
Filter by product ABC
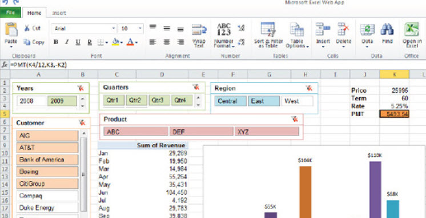click(136, 131)
